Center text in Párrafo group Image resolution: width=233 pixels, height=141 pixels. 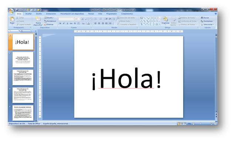(99, 23)
